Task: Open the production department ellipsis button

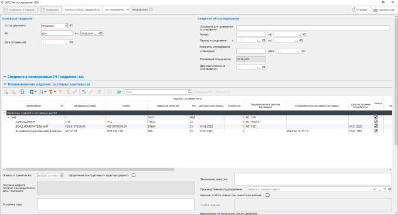Action: click(379, 189)
